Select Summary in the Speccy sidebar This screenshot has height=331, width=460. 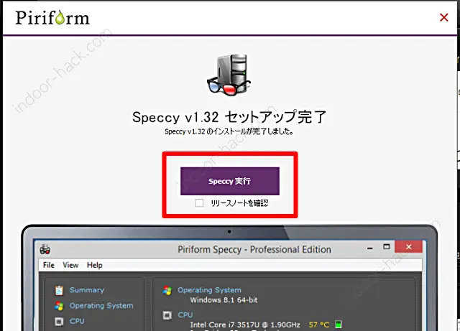[86, 290]
